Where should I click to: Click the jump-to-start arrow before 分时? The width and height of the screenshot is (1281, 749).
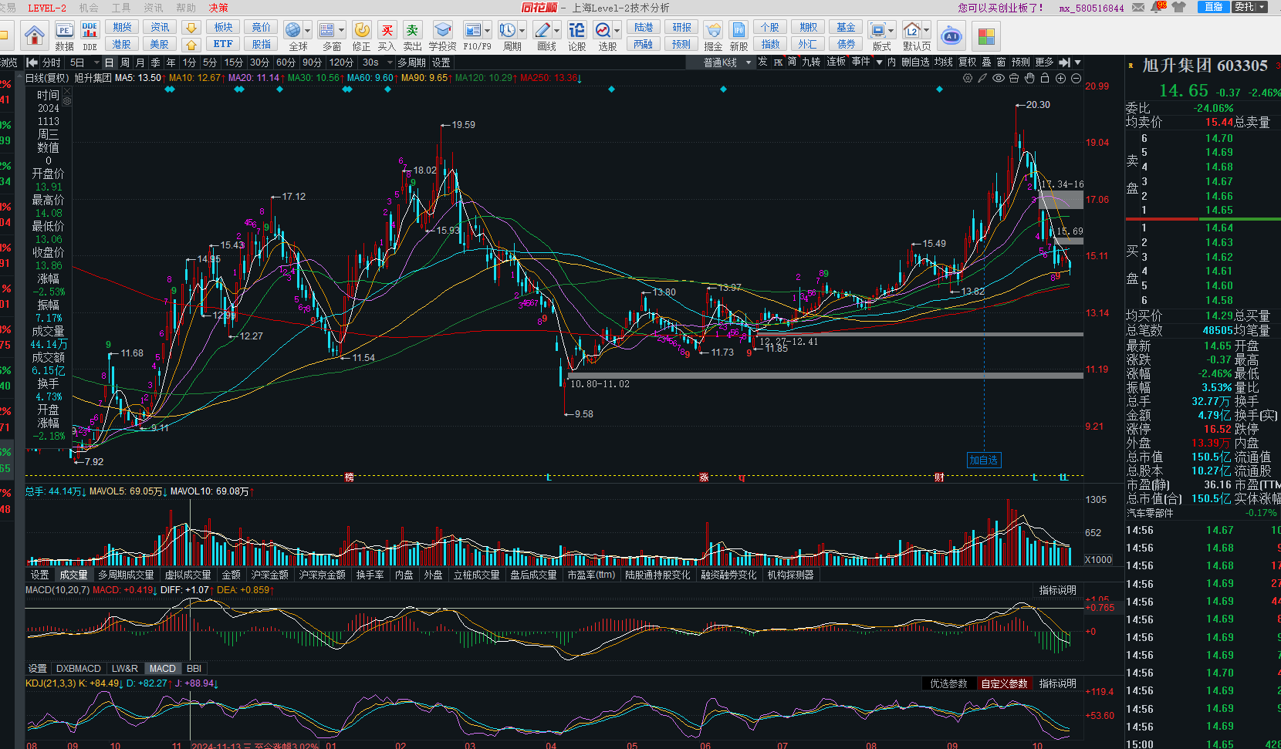[32, 62]
